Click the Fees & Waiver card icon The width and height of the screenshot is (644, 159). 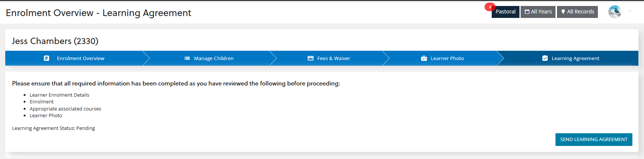311,58
